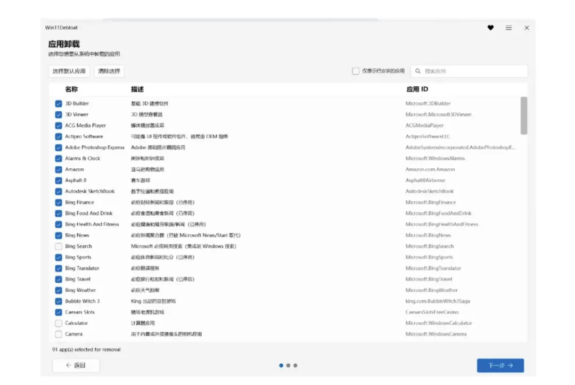
Task: Click the 返回 back button
Action: point(76,365)
